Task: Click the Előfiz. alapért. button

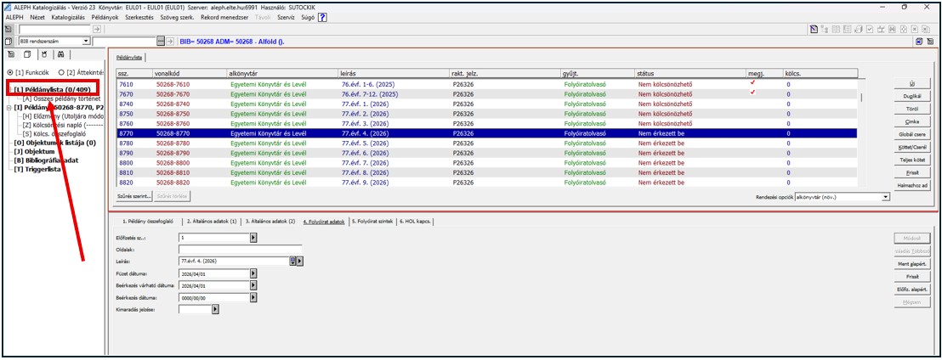Action: pyautogui.click(x=912, y=290)
